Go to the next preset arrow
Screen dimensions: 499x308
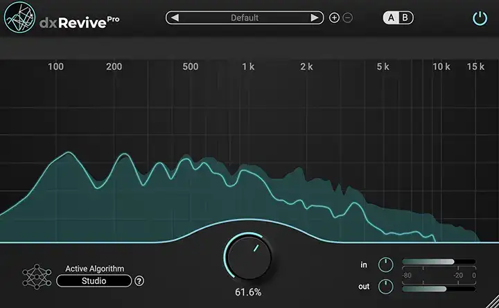coord(315,18)
